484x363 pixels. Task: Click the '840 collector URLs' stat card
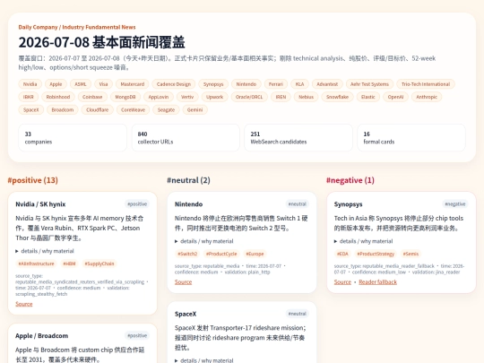pyautogui.click(x=186, y=138)
